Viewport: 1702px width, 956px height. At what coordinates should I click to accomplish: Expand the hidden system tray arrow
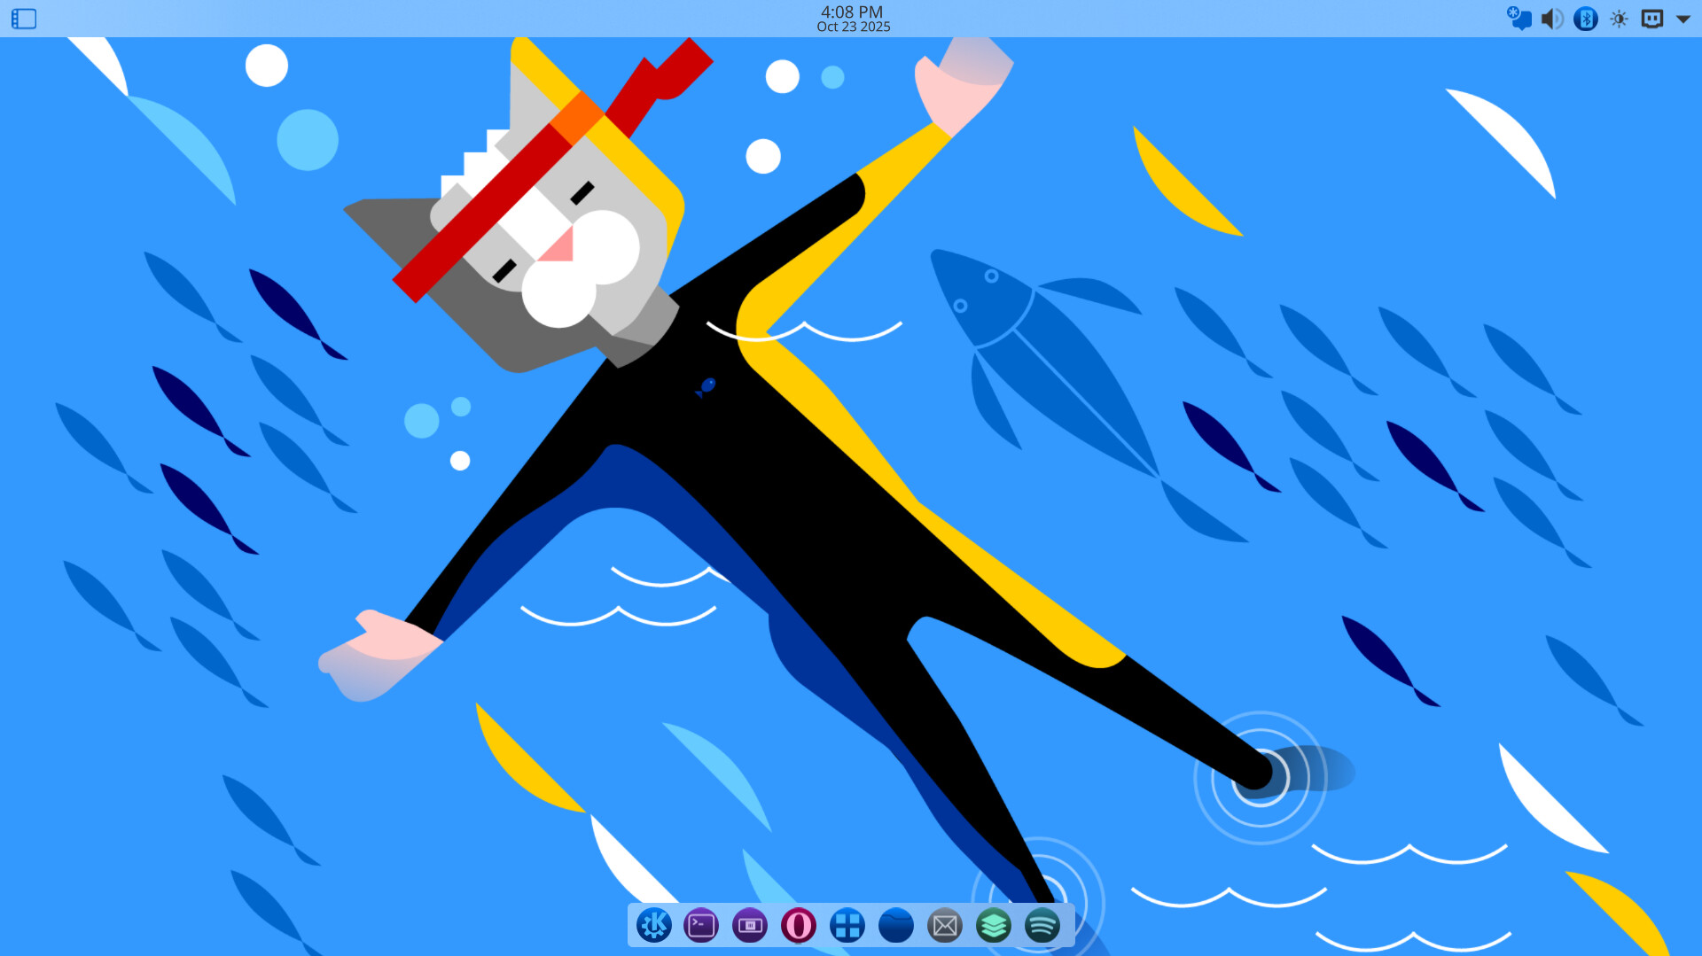pyautogui.click(x=1682, y=19)
